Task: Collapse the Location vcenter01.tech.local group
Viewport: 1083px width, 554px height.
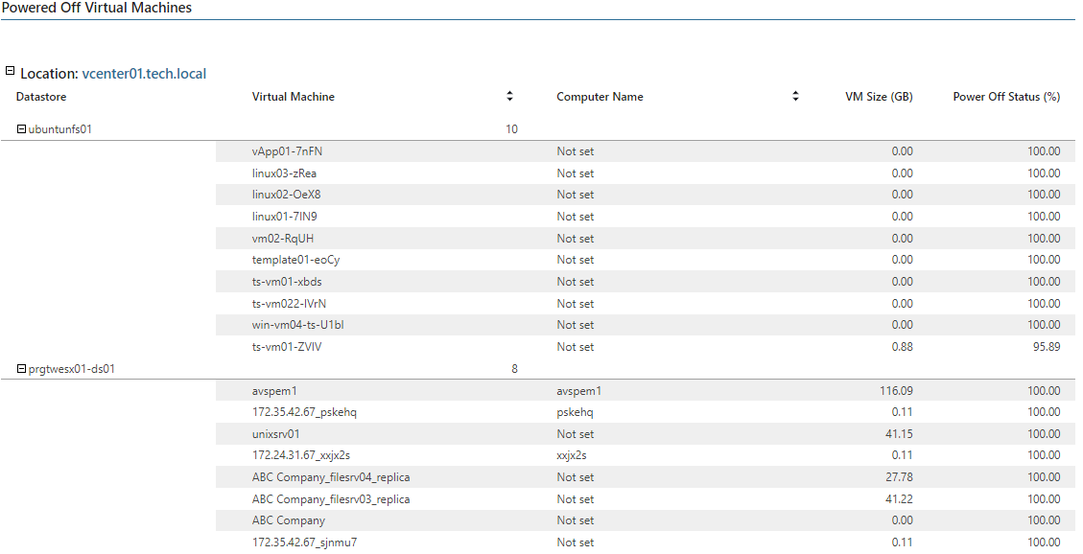Action: click(x=10, y=71)
